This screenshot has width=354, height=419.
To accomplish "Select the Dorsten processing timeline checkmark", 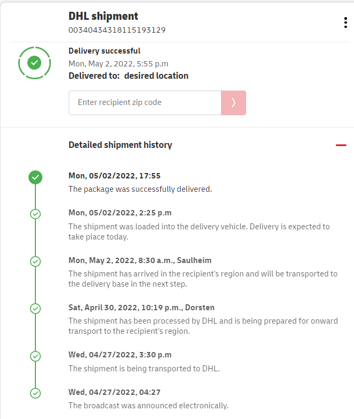I will [x=35, y=309].
